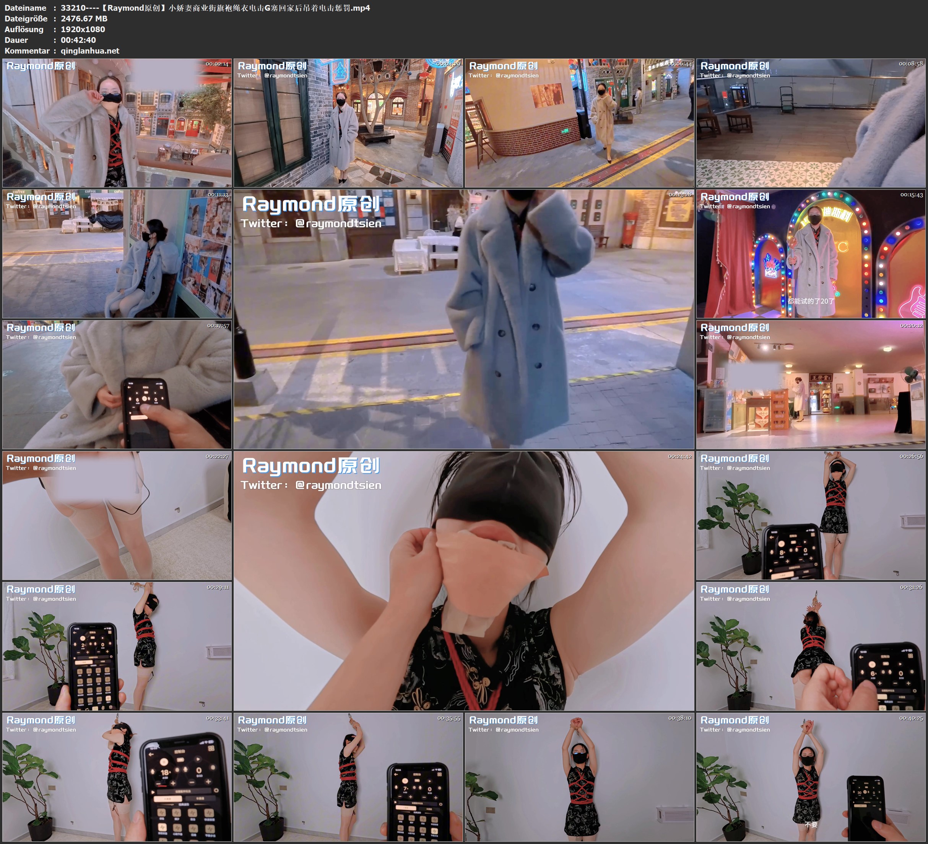Click the frame at 00:35:55

tap(348, 777)
